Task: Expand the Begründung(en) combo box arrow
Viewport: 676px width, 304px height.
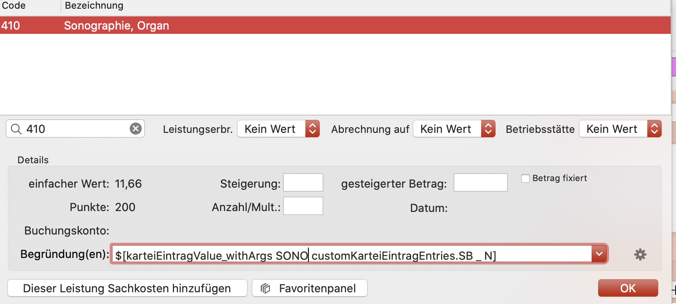Action: (x=599, y=254)
